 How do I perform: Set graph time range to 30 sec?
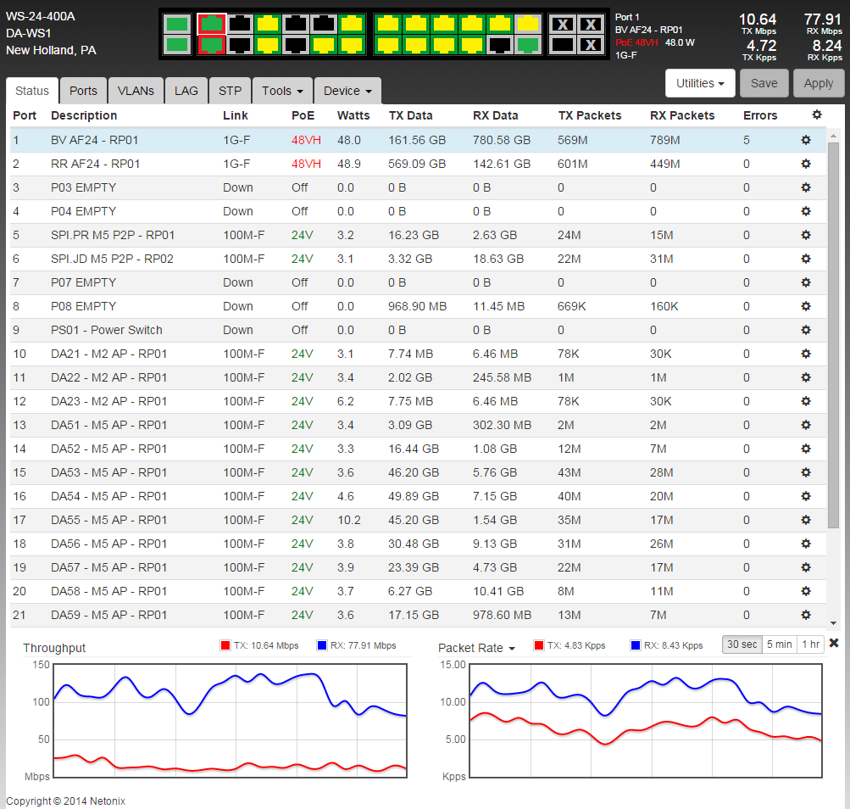(742, 644)
